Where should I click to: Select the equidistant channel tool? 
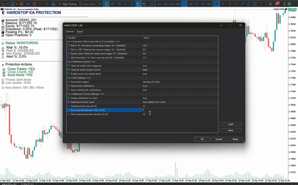pyautogui.click(x=248, y=4)
